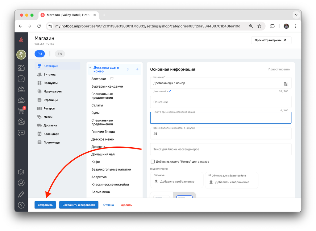
Task: Open the tab search dropdown arrow
Action: [296, 15]
